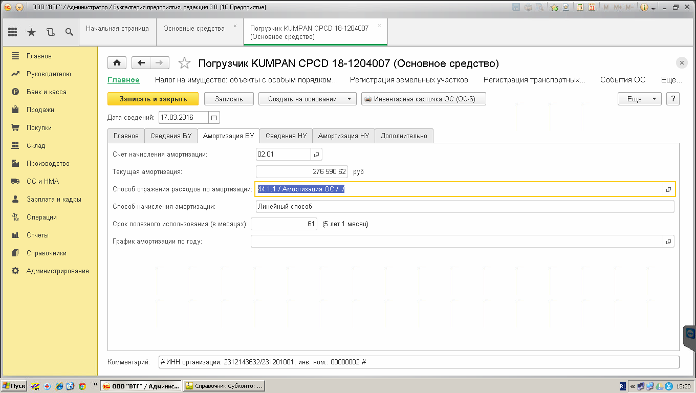
Task: Select the Сведения НУ tab
Action: tap(286, 136)
